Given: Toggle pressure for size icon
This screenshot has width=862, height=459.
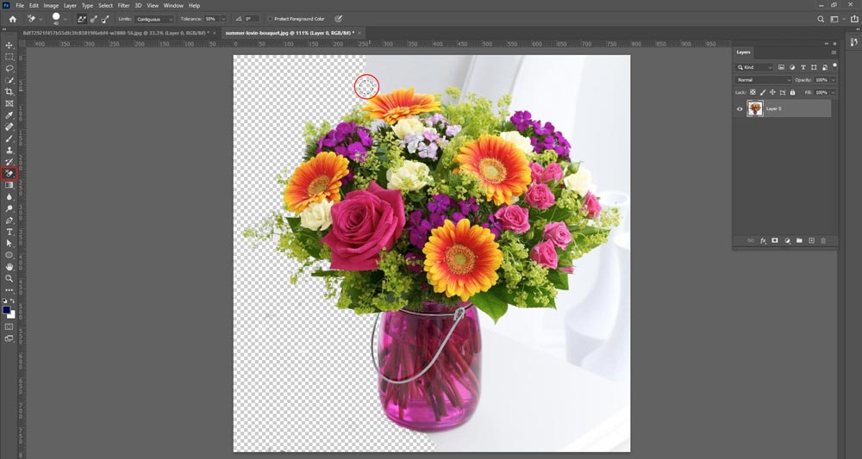Looking at the screenshot, I should pos(339,19).
